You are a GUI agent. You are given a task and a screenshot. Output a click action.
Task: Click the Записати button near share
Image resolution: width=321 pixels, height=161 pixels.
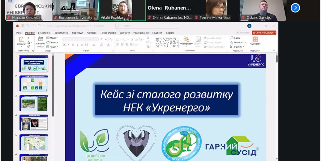coord(243,33)
